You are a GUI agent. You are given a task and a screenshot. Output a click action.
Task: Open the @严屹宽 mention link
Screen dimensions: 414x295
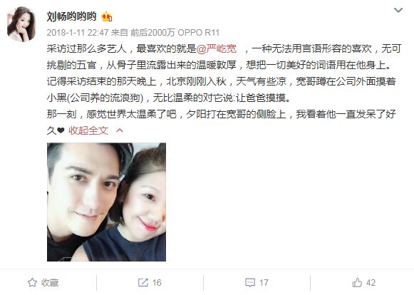[x=216, y=49]
